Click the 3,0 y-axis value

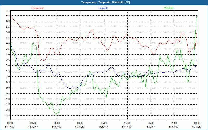pyautogui.click(x=8, y=55)
